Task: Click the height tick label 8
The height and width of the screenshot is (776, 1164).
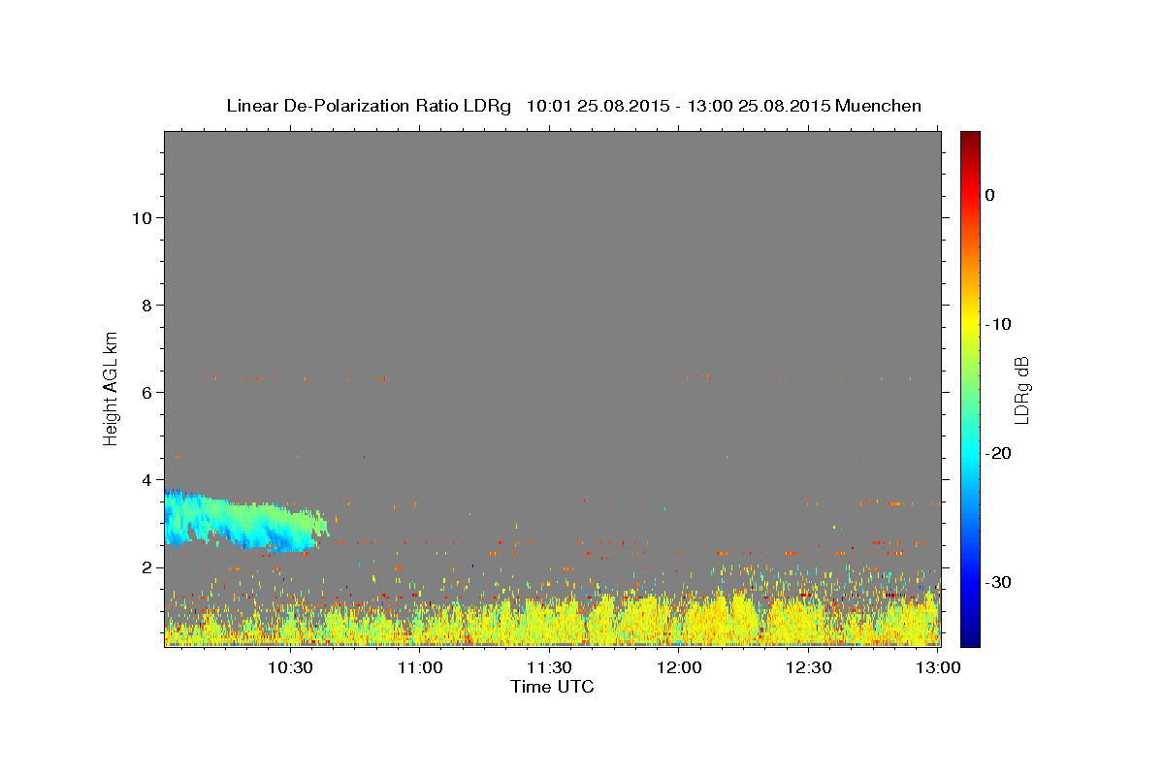Action: [145, 306]
